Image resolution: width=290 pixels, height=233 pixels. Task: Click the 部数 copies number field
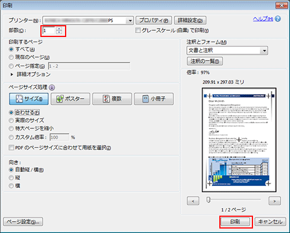point(49,30)
